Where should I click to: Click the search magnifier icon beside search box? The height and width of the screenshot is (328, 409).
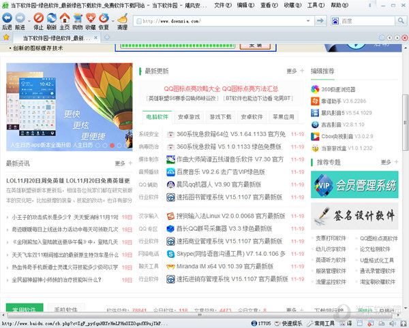(x=402, y=21)
